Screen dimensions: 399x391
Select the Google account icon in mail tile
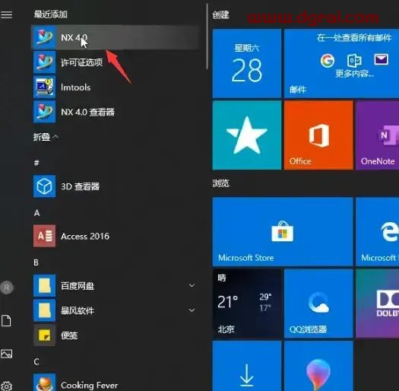click(328, 60)
